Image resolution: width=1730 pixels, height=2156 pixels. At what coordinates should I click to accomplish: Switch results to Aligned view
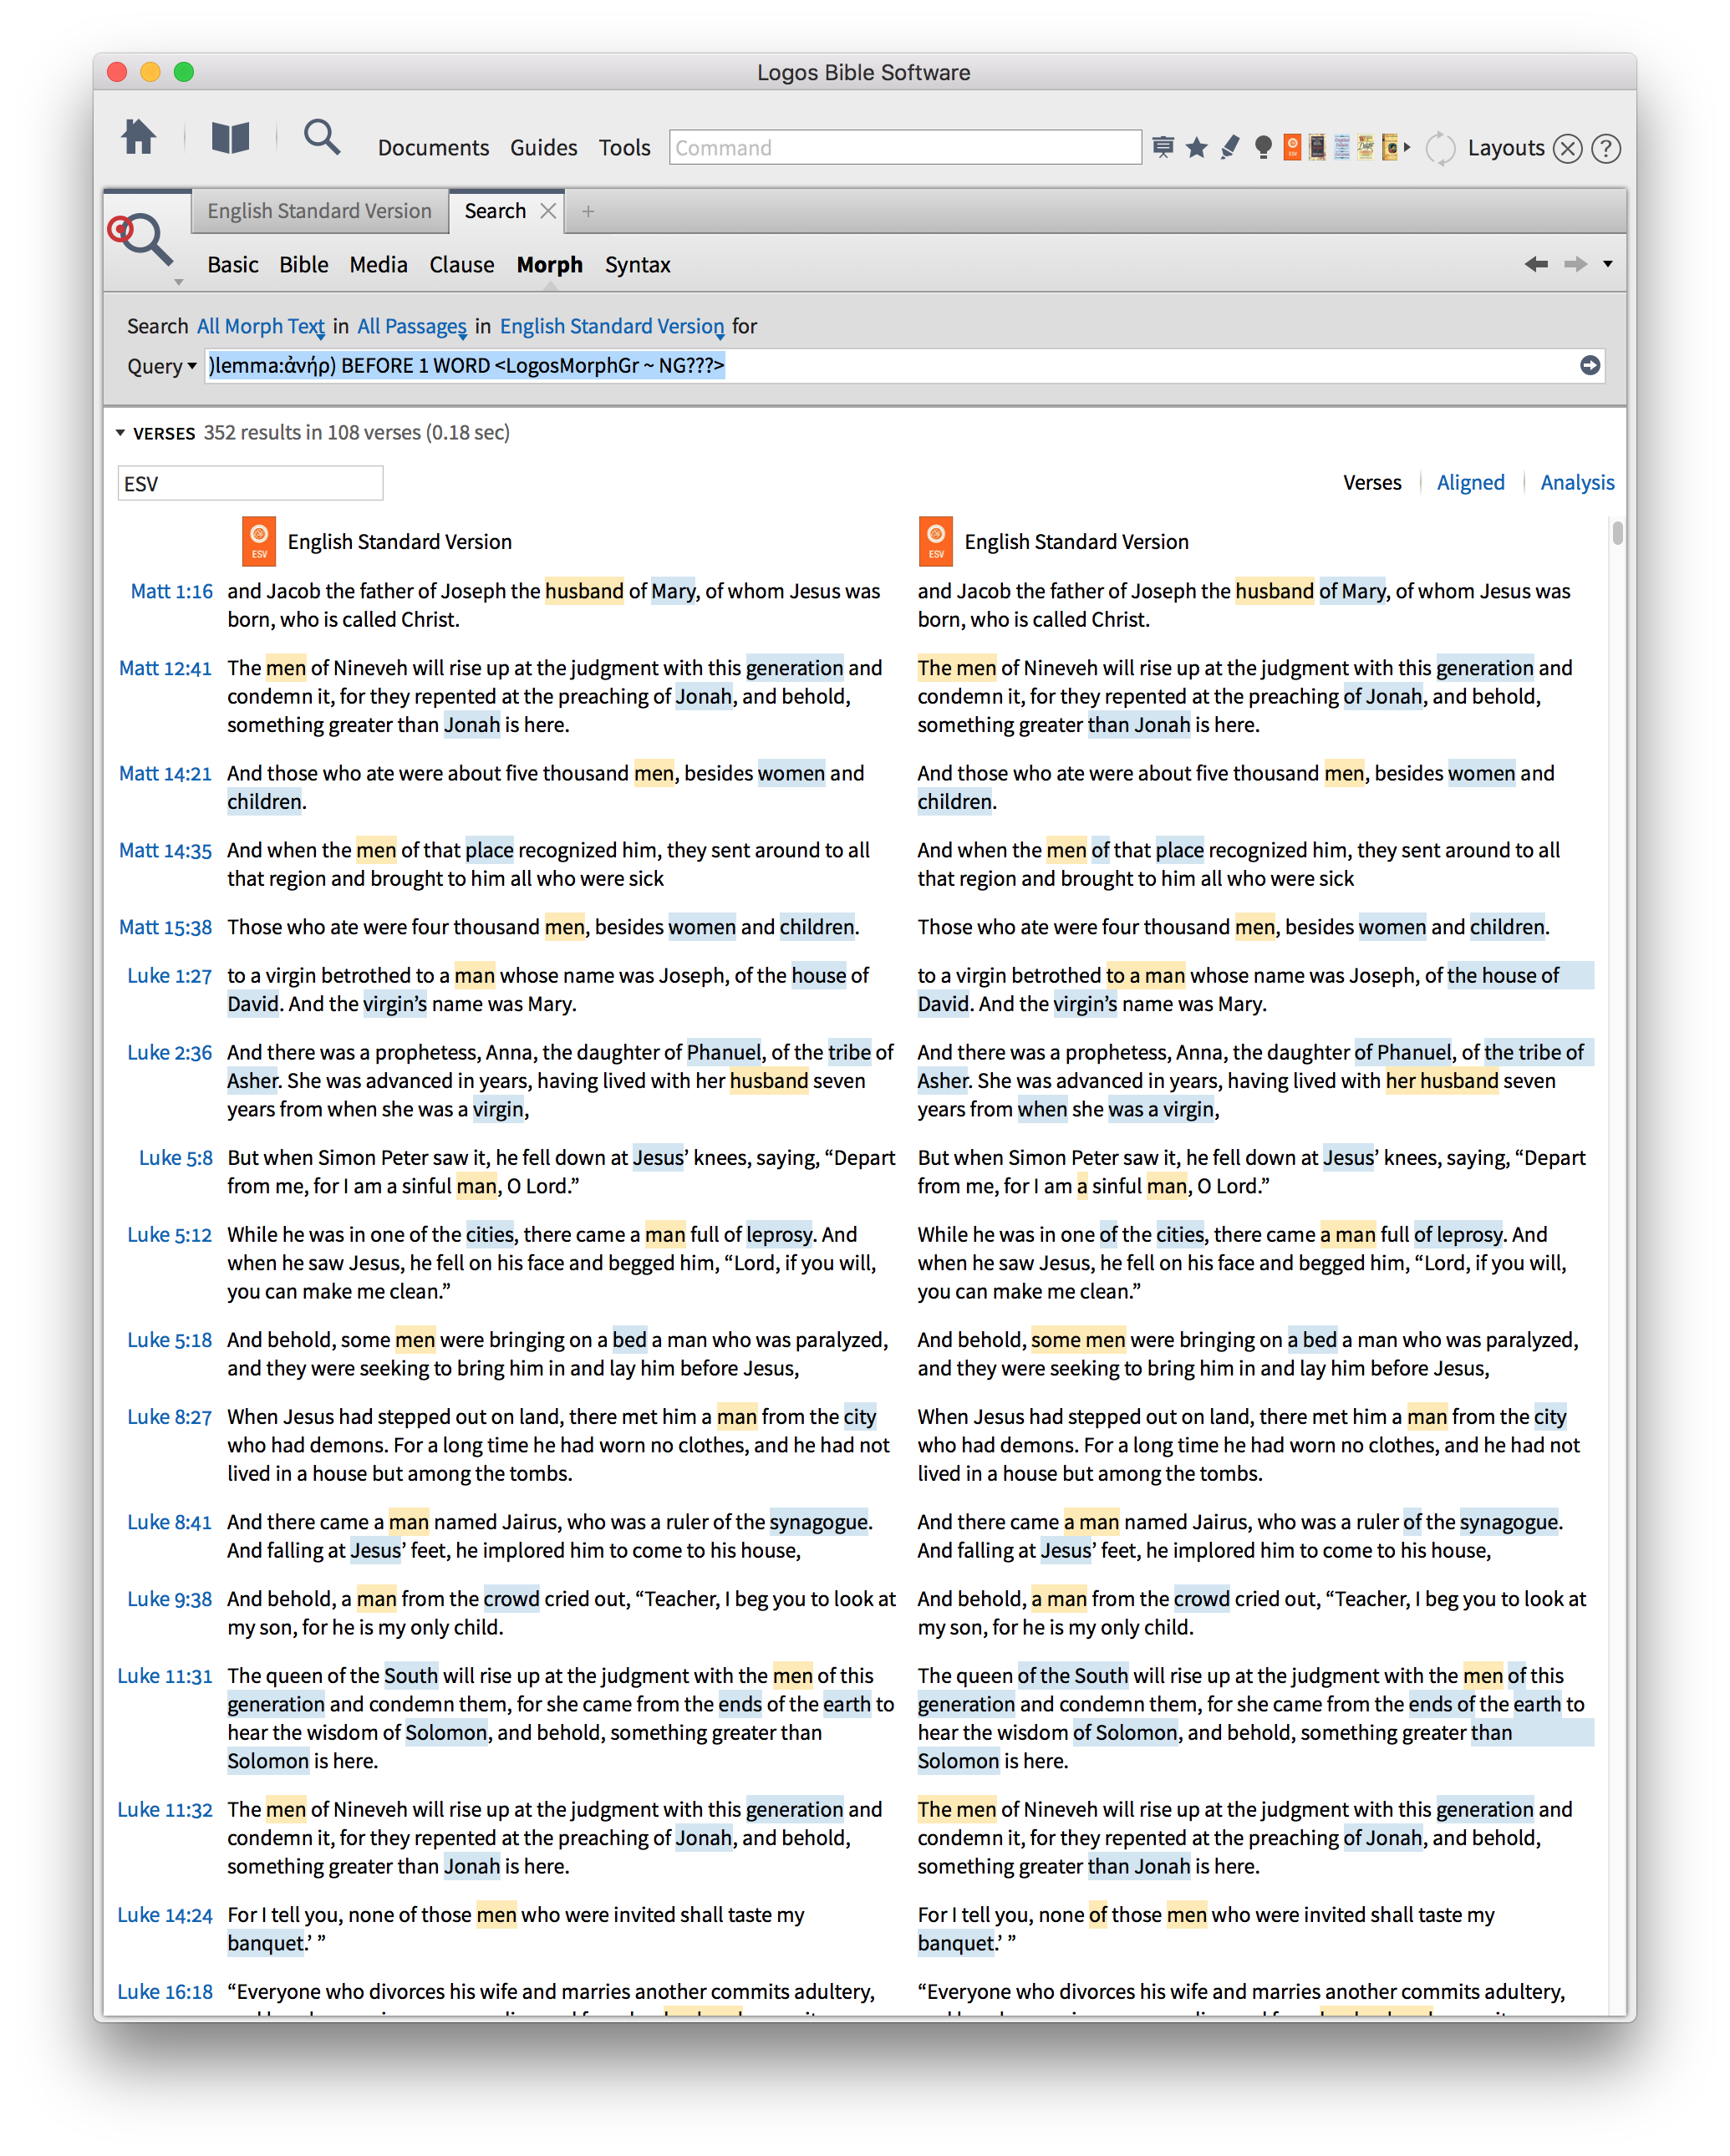(1470, 483)
